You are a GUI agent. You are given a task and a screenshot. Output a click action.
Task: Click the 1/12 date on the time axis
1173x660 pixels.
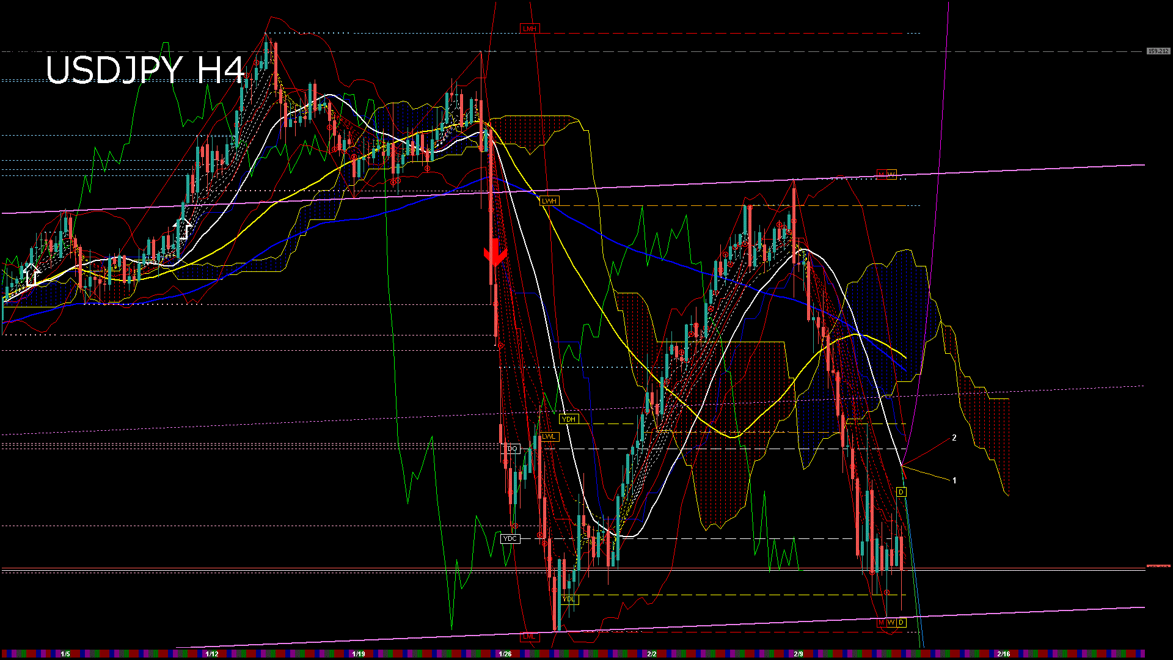pos(212,654)
